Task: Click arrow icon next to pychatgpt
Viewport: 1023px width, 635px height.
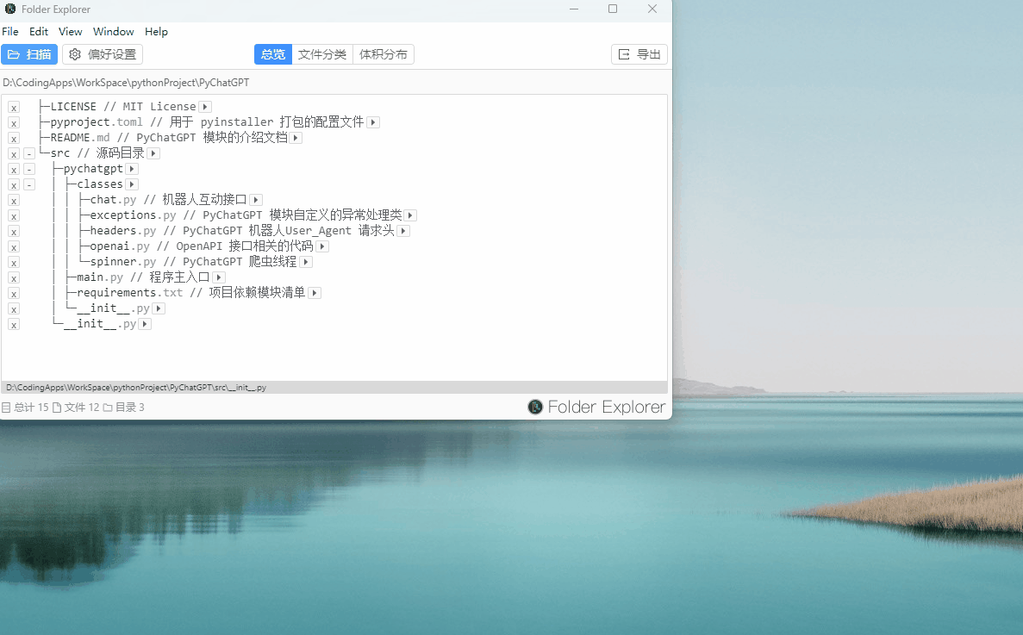Action: [x=132, y=169]
